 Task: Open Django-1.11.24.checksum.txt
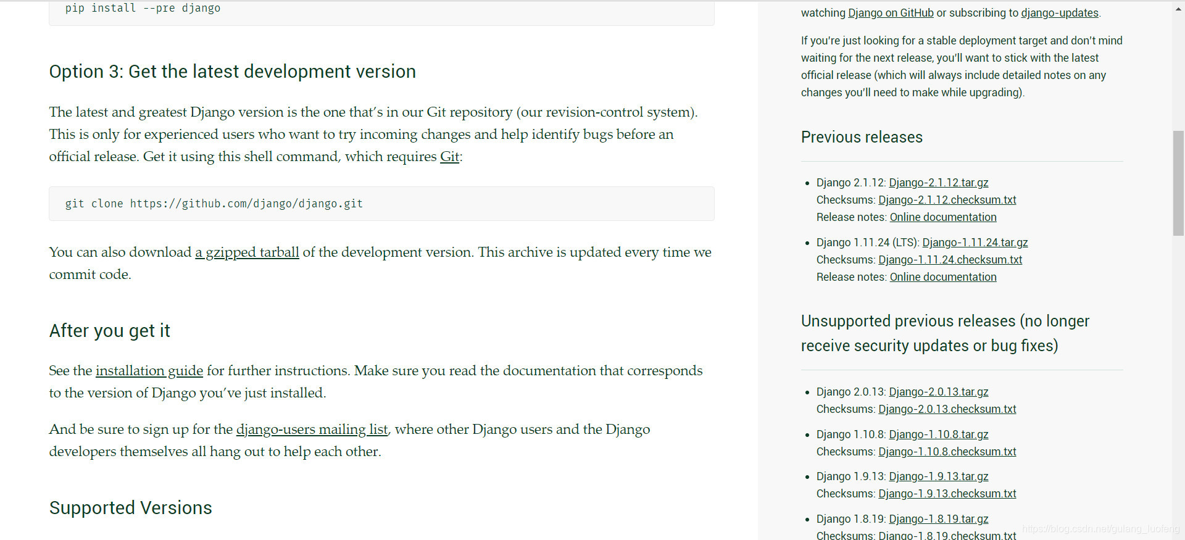click(950, 260)
